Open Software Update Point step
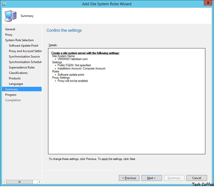The width and height of the screenshot is (214, 187). coord(23,46)
